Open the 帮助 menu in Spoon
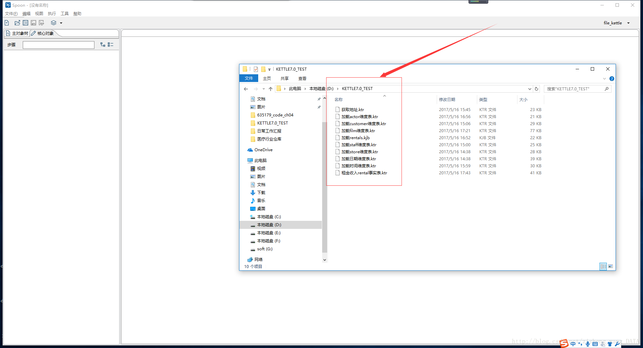 [77, 14]
